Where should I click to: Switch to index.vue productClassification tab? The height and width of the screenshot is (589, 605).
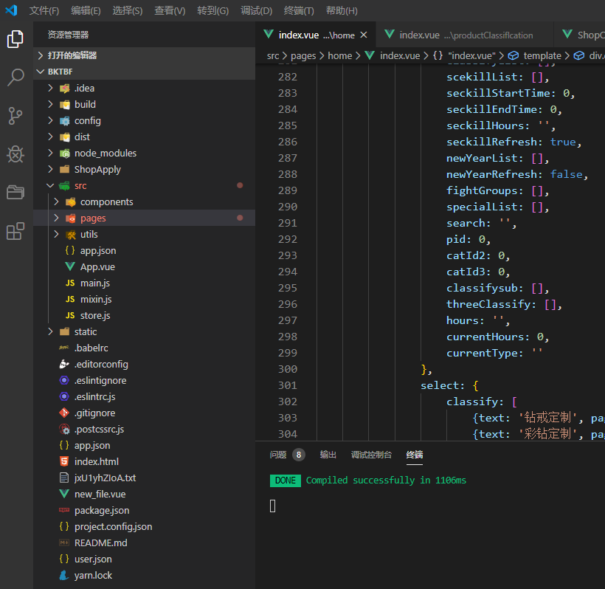point(464,35)
